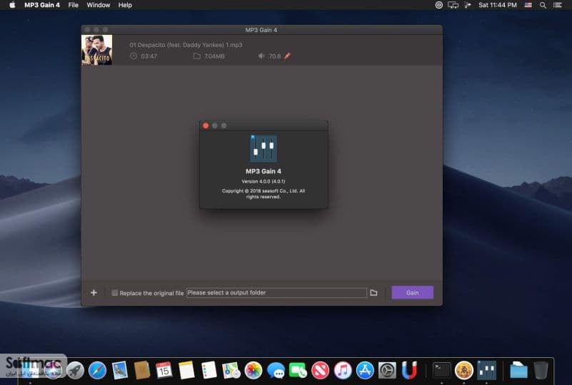Open iTunes from the Dock
This screenshot has height=385, width=572.
click(x=343, y=371)
